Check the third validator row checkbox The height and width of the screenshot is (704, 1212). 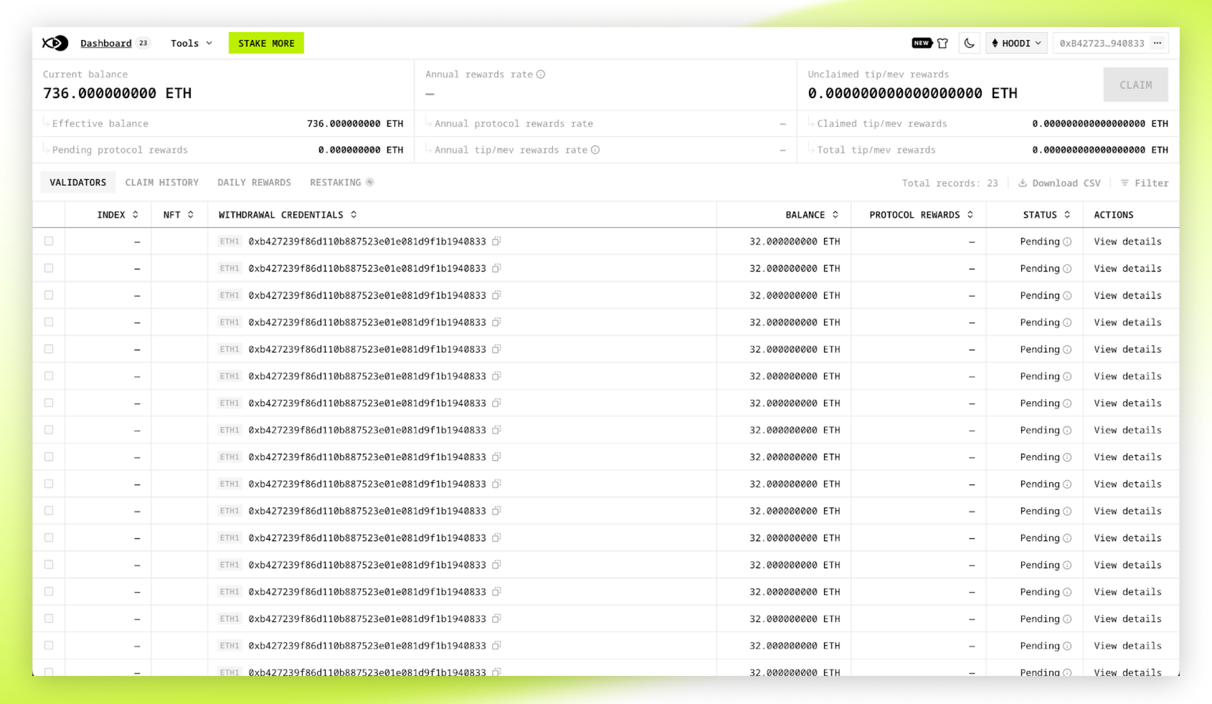coord(49,295)
